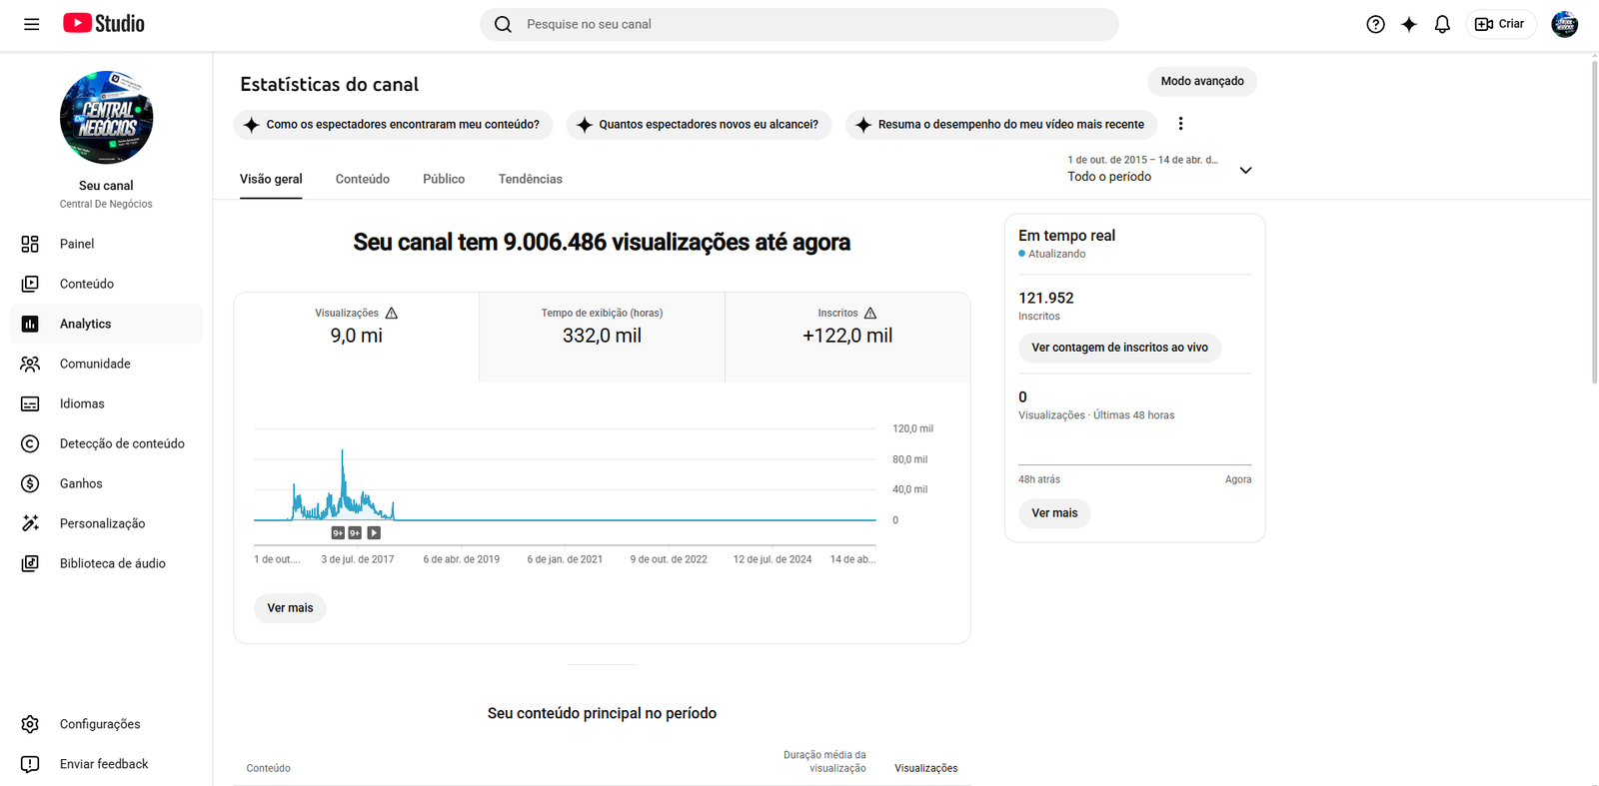Click Ver contagem de inscritos ao vivo
This screenshot has height=786, width=1599.
pos(1119,348)
